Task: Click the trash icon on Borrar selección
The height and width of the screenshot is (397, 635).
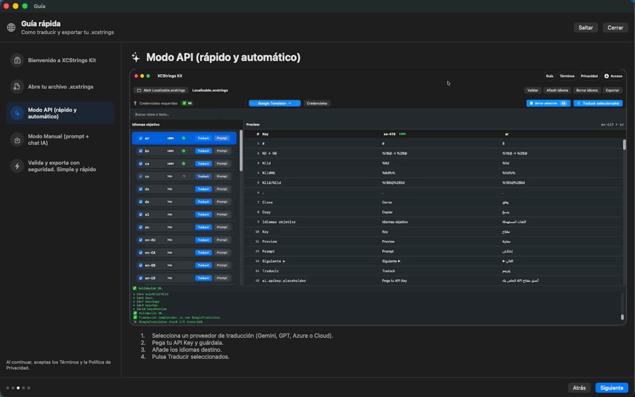Action: coord(531,104)
